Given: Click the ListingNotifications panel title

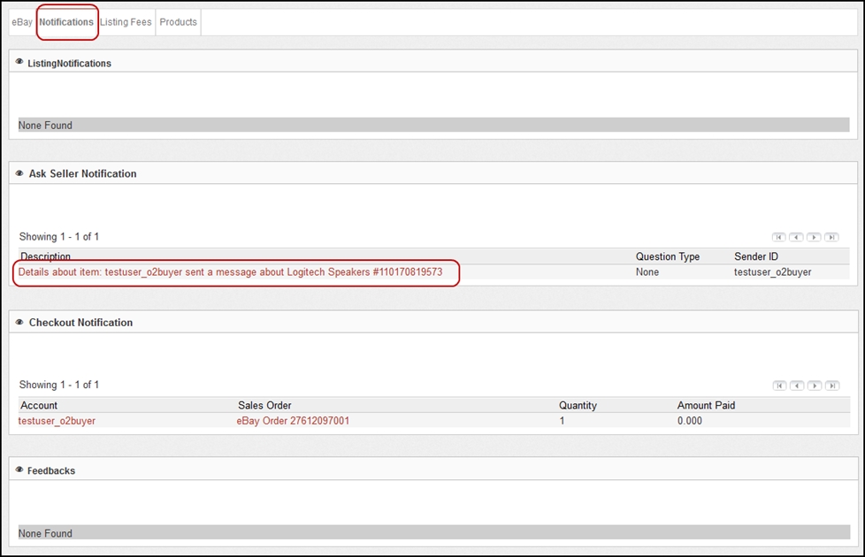Looking at the screenshot, I should pos(70,64).
